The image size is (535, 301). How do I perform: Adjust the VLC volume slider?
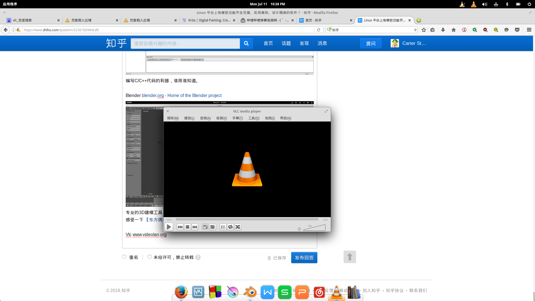(x=314, y=228)
